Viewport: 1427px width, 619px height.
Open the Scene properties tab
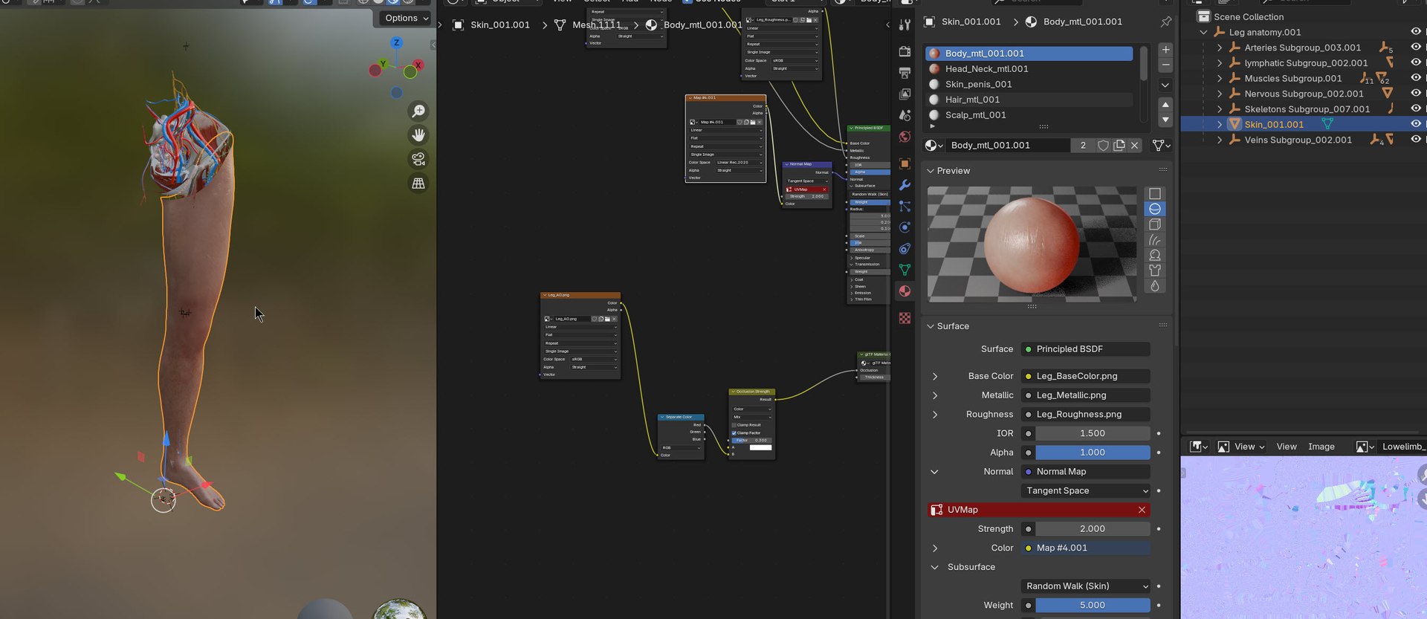coord(905,115)
